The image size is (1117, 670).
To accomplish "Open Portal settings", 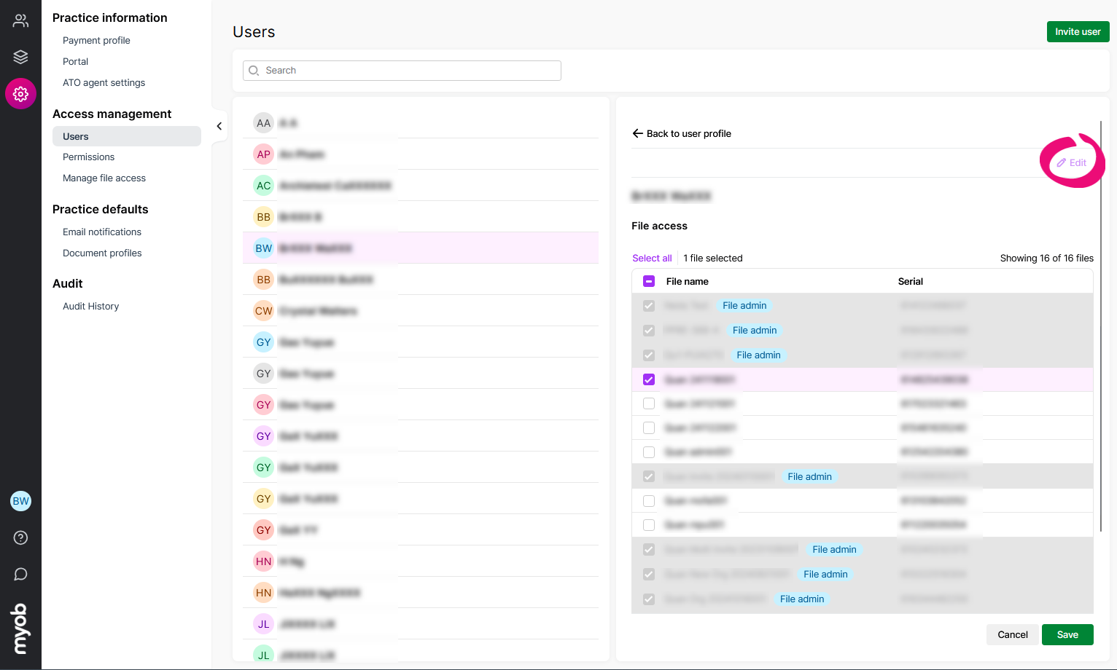I will tap(75, 62).
